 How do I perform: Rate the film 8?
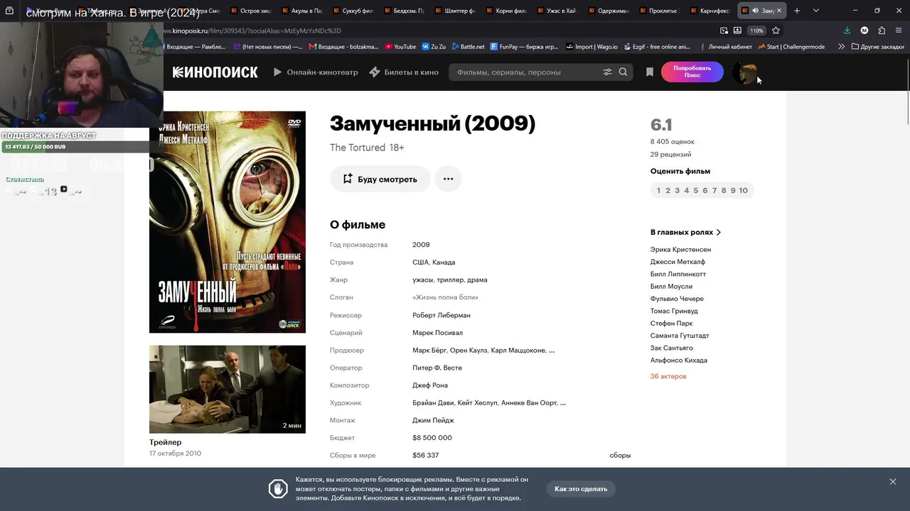click(724, 190)
